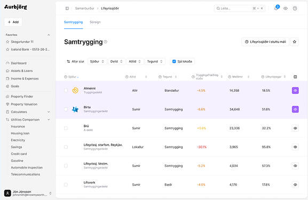
Task: Switch to the Samtrygging tab
Action: coord(73,22)
